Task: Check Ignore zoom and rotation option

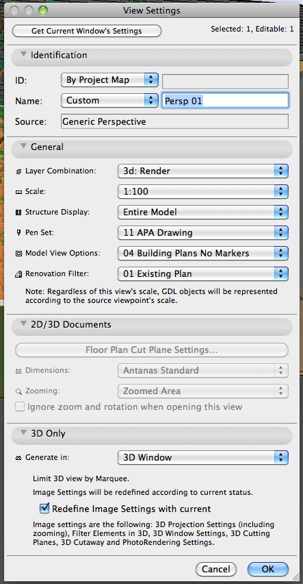Action: point(20,407)
